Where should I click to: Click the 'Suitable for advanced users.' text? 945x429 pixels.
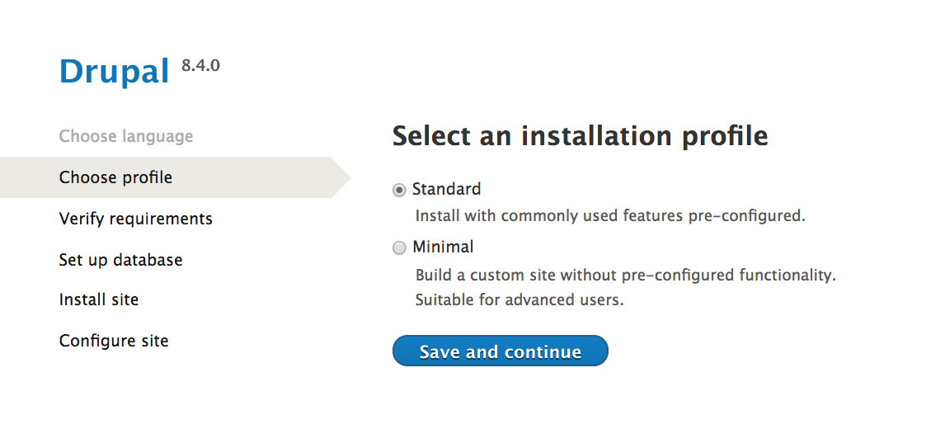click(520, 299)
